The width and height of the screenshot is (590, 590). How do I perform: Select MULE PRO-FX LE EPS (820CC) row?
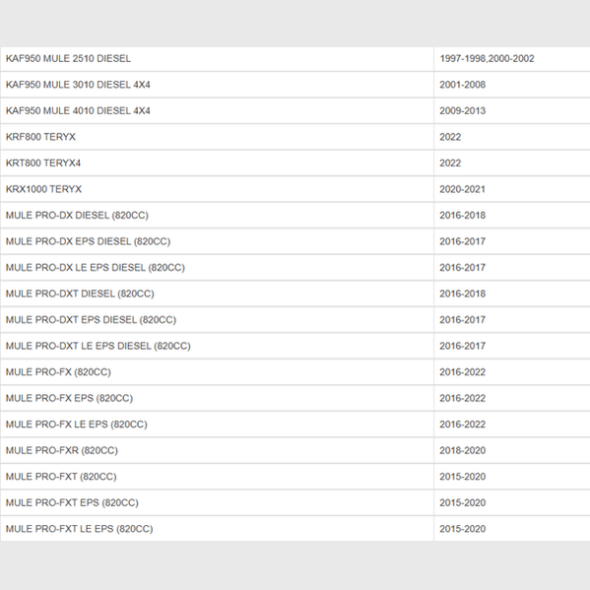pyautogui.click(x=295, y=425)
